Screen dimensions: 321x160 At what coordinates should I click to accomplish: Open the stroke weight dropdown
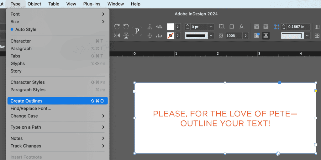coord(211,27)
